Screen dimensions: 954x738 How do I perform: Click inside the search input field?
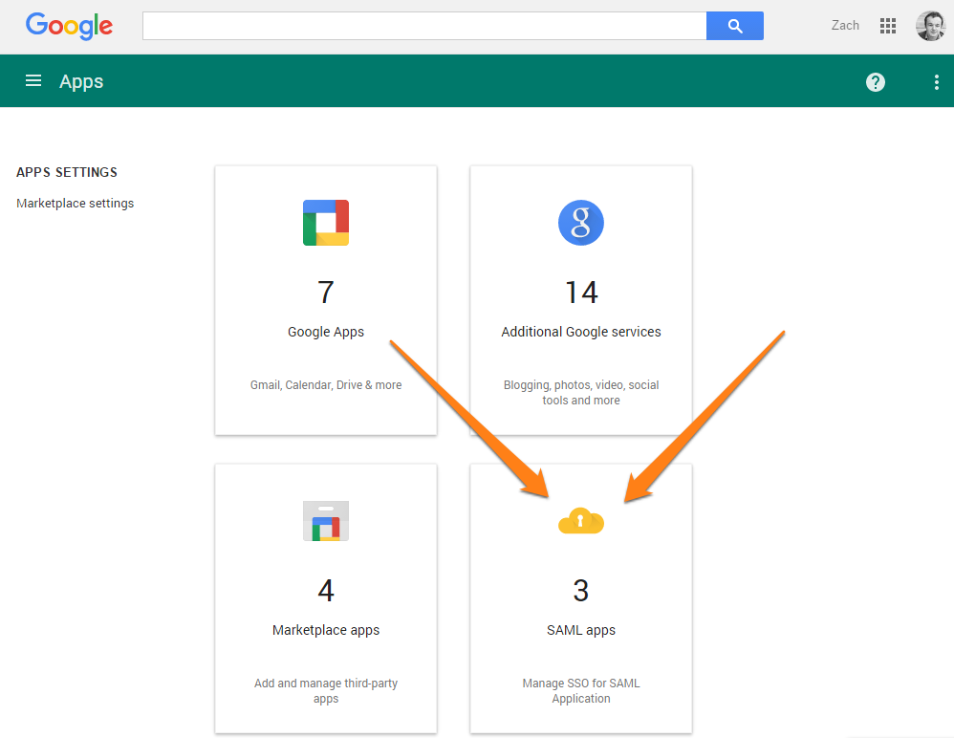421,26
